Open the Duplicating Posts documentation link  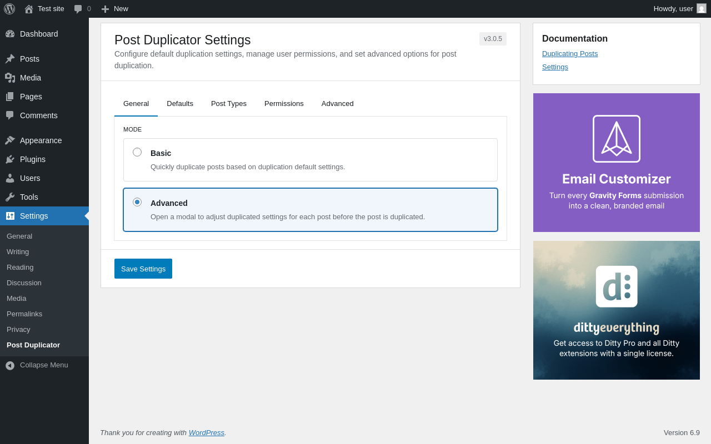pyautogui.click(x=570, y=54)
